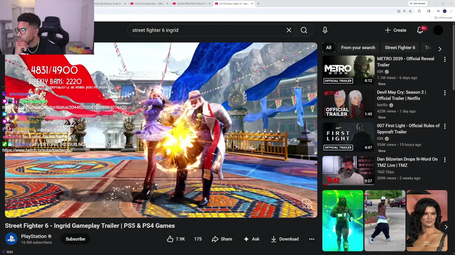This screenshot has height=255, width=455.
Task: Show more filter chips with right arrow
Action: pos(440,49)
